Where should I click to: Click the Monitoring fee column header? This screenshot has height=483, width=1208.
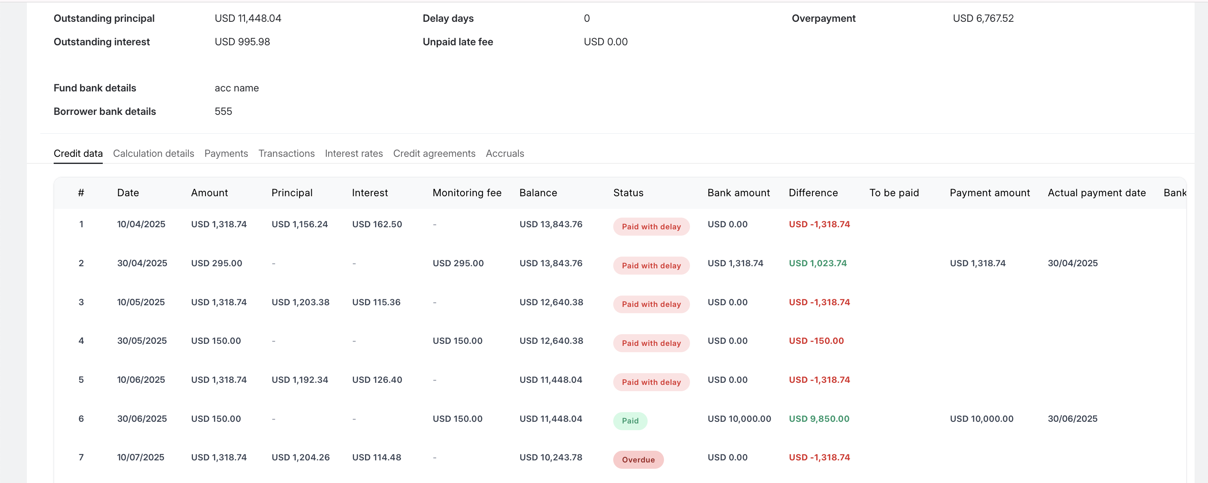coord(466,193)
